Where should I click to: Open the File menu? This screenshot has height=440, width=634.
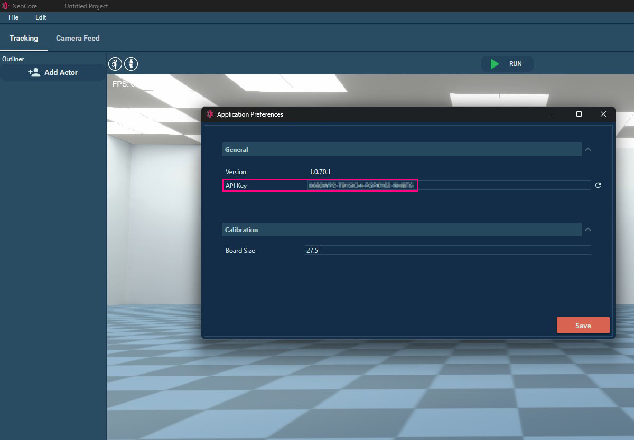[x=13, y=17]
